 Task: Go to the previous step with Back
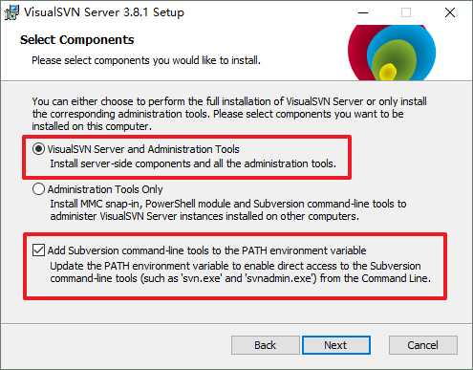pyautogui.click(x=265, y=345)
